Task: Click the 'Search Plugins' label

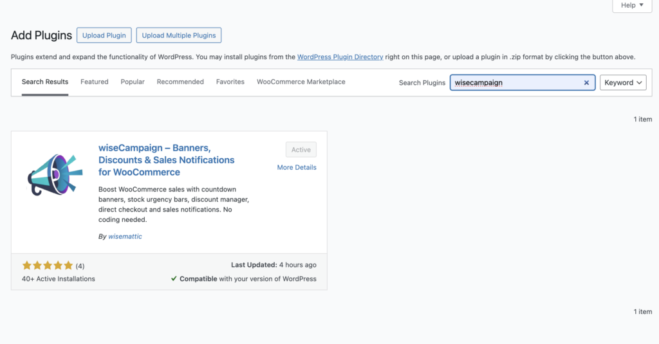Action: [x=422, y=83]
